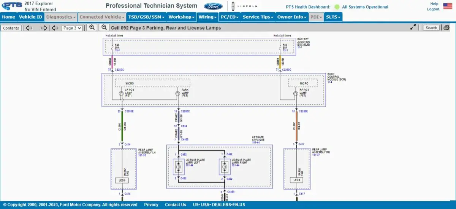The height and width of the screenshot is (209, 456).
Task: Expand the Service Tips menu
Action: (258, 17)
